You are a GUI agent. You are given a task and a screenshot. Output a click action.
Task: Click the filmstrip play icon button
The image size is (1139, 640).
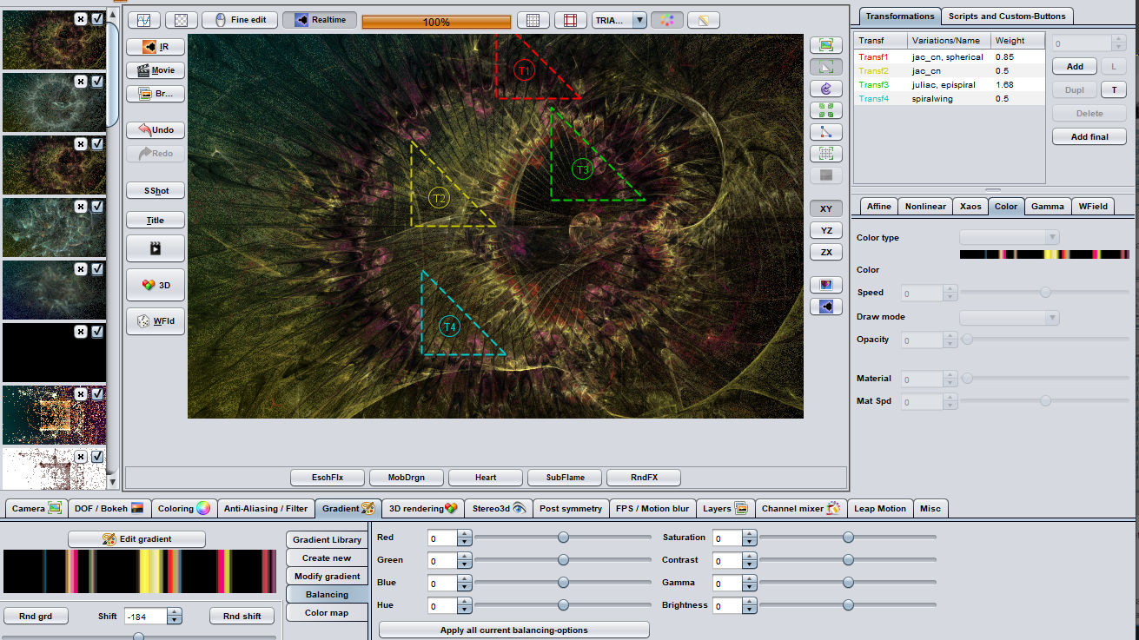click(x=156, y=248)
